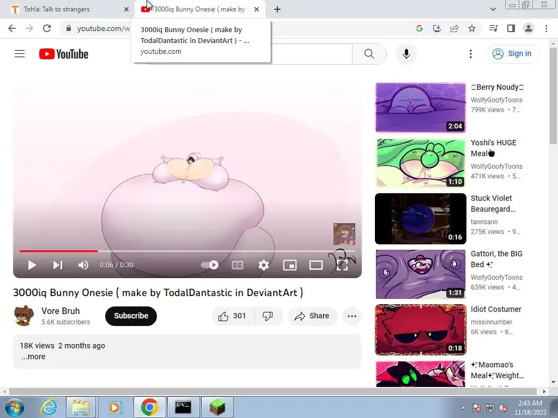Screen dimensions: 558x418
Task: Open Yoshi's HUGE Meal thumbnail
Action: pyautogui.click(x=420, y=163)
